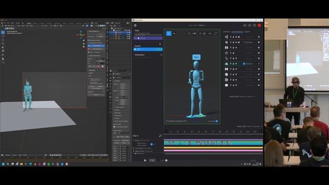Click the green Blender integration logo icon
The height and width of the screenshot is (185, 329).
tap(226, 64)
